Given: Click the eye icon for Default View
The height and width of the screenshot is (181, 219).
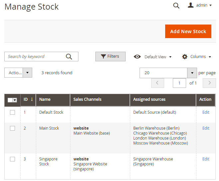Looking at the screenshot, I should pyautogui.click(x=137, y=57).
